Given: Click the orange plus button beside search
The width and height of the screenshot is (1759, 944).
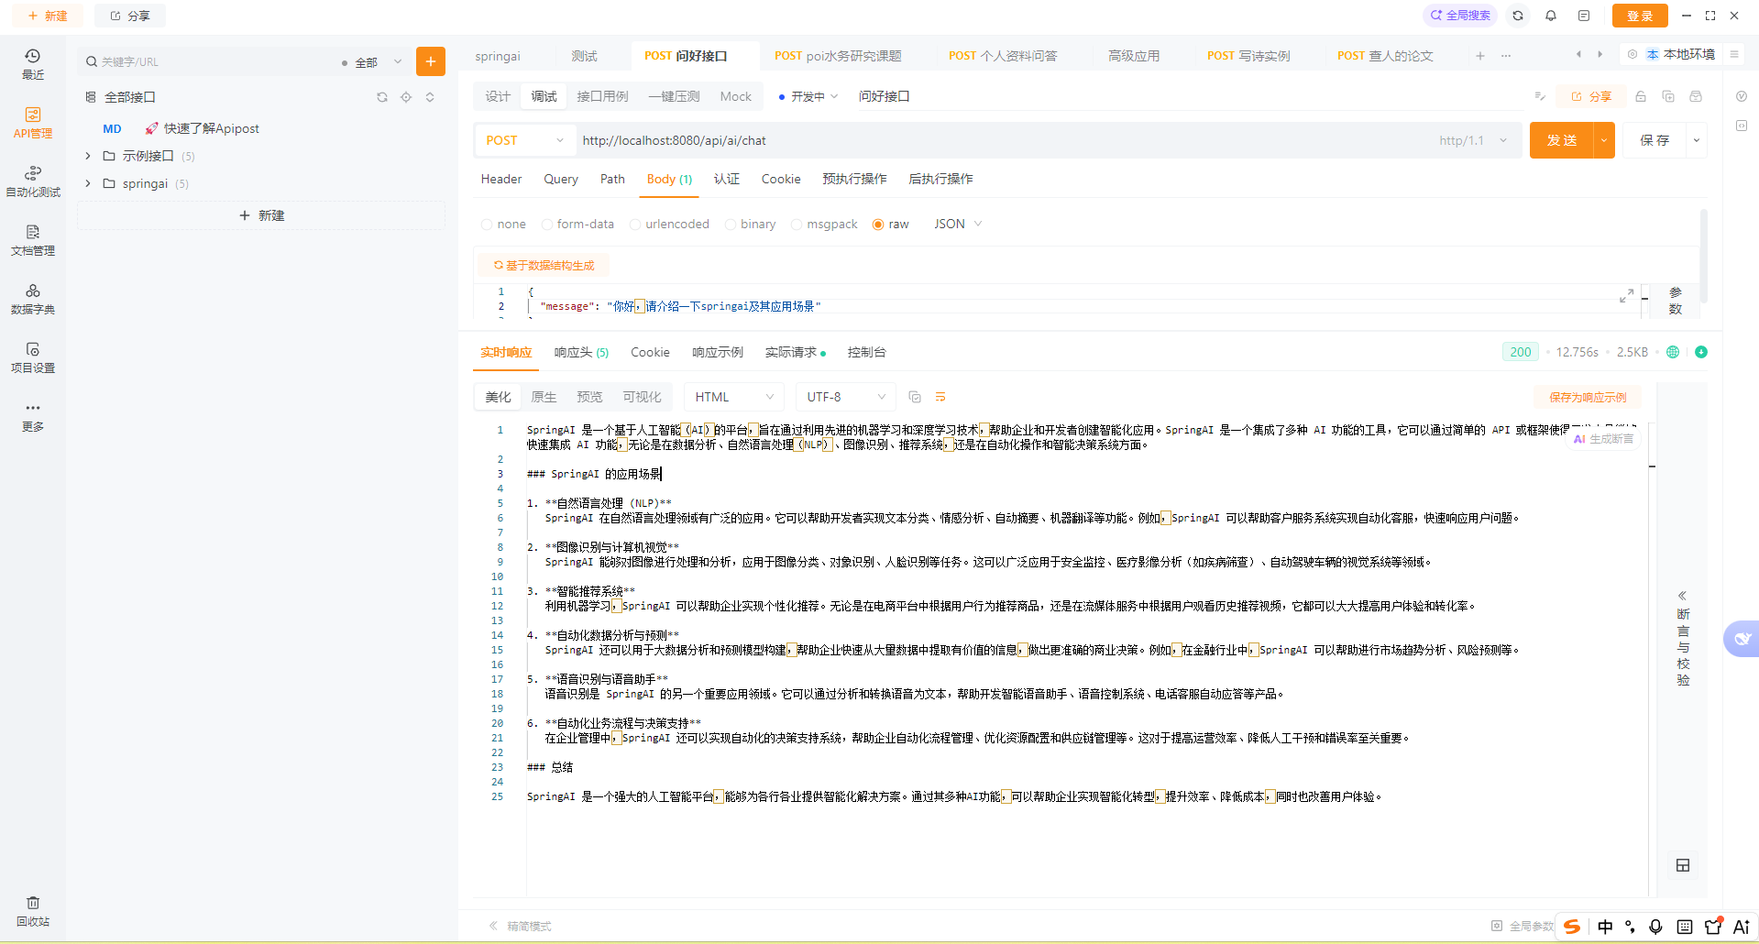Looking at the screenshot, I should [431, 61].
